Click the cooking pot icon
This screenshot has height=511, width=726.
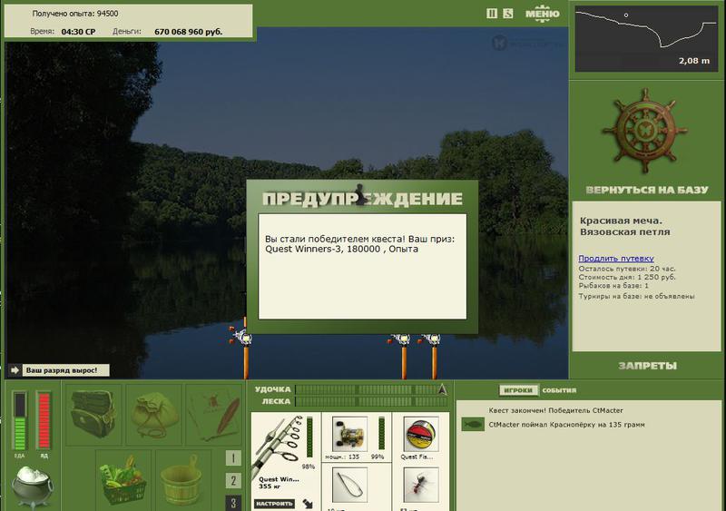point(32,485)
